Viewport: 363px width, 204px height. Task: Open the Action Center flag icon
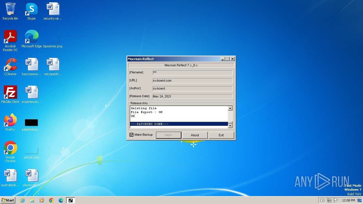tap(336, 200)
